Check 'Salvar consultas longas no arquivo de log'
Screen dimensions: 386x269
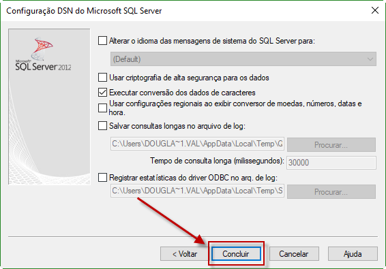(102, 126)
